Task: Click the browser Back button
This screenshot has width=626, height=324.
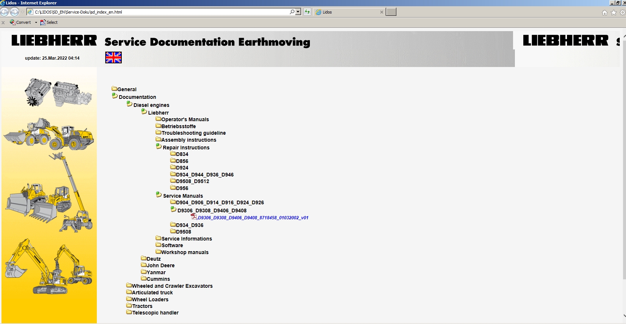Action: (x=4, y=12)
